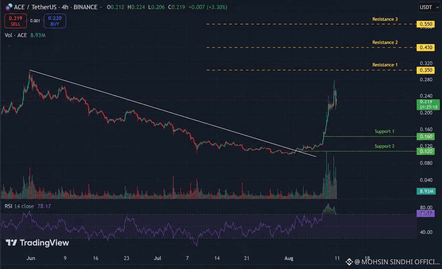Click the open price value O0.212
The width and height of the screenshot is (442, 269).
116,7
